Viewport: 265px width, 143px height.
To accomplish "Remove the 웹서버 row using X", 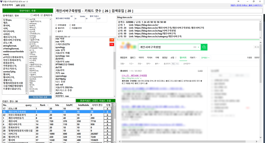I will 107,140.
